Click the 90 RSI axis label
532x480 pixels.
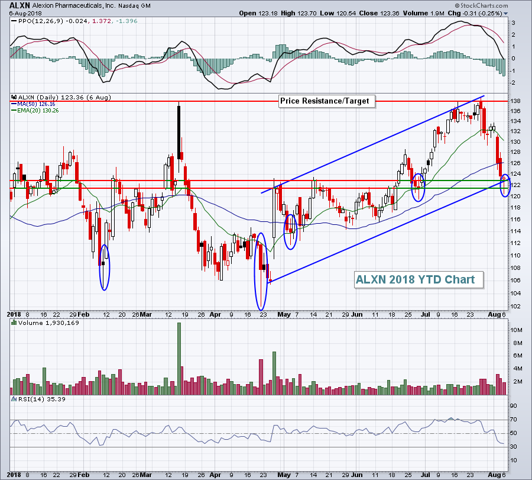(x=514, y=406)
